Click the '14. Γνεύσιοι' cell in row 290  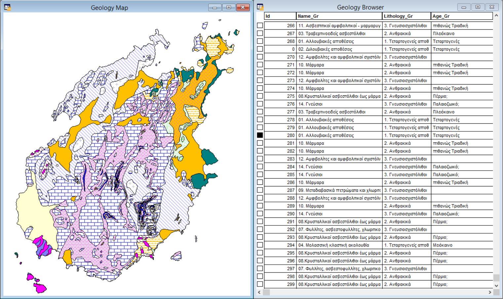[339, 214]
